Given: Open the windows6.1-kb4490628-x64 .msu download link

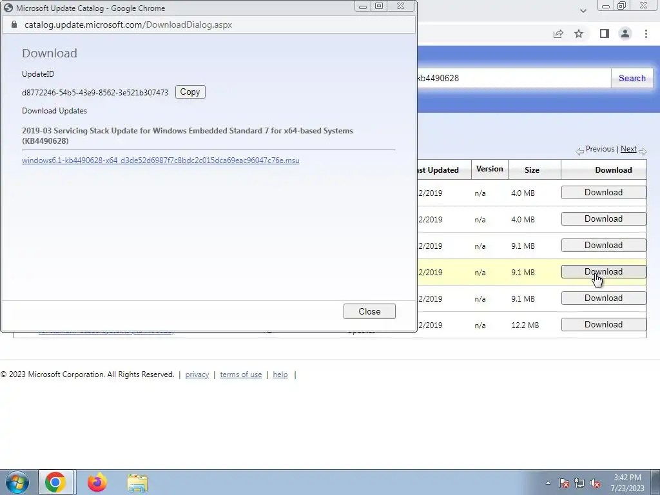Looking at the screenshot, I should pos(160,160).
